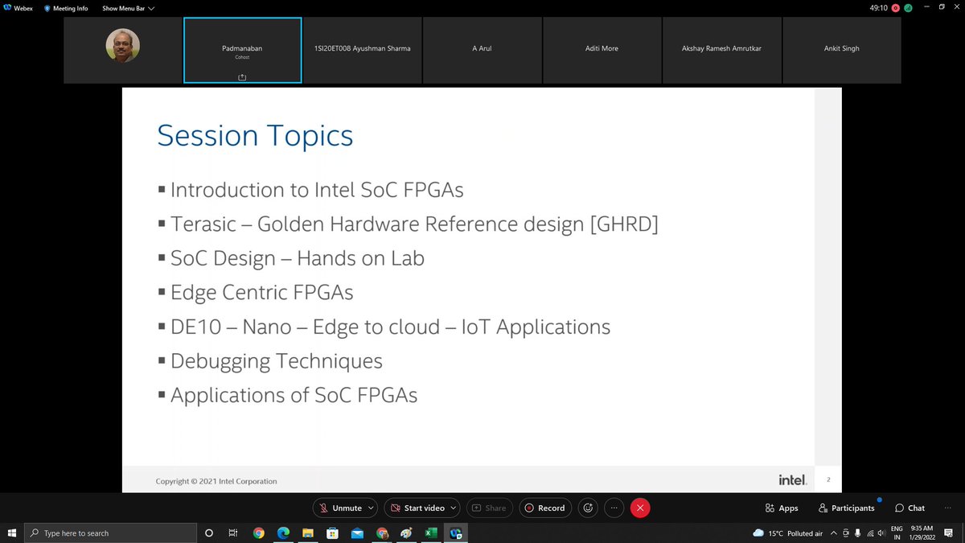Click the Intel logo on slide
Viewport: 965px width, 543px height.
792,480
